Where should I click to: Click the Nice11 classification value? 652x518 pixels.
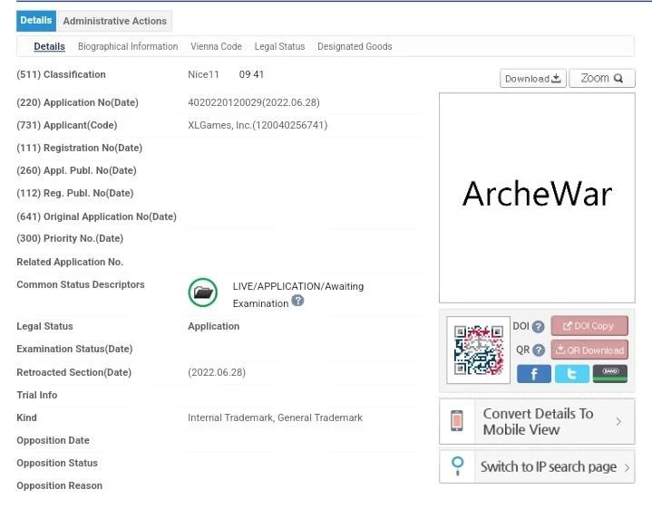coord(203,75)
